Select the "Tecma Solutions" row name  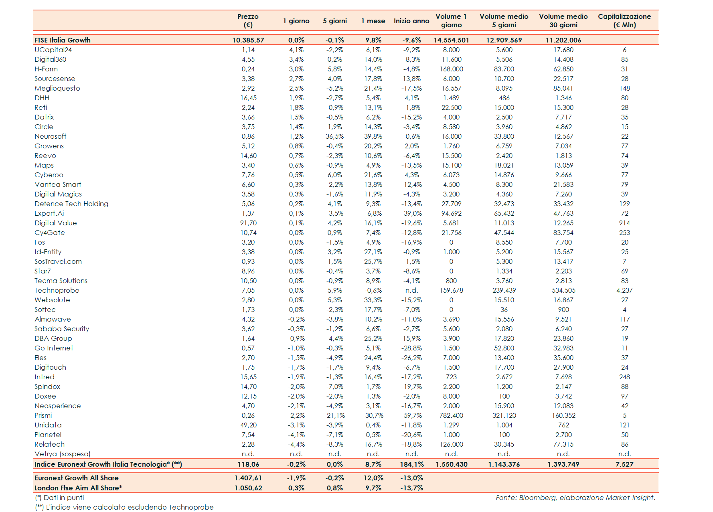pos(61,281)
